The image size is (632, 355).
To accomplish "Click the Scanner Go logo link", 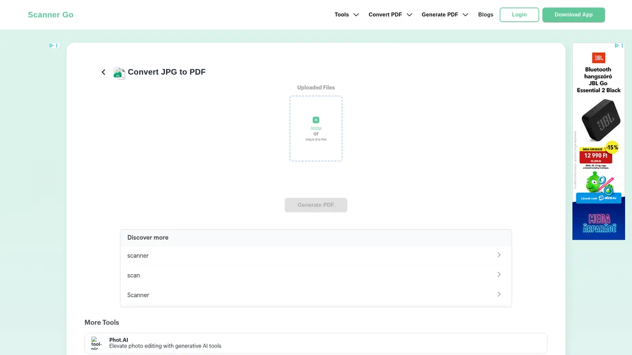I will [51, 15].
